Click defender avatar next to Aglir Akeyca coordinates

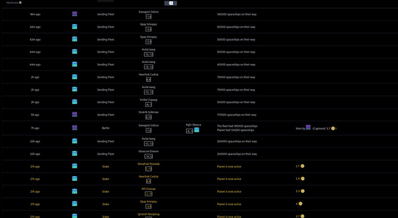click(x=197, y=130)
